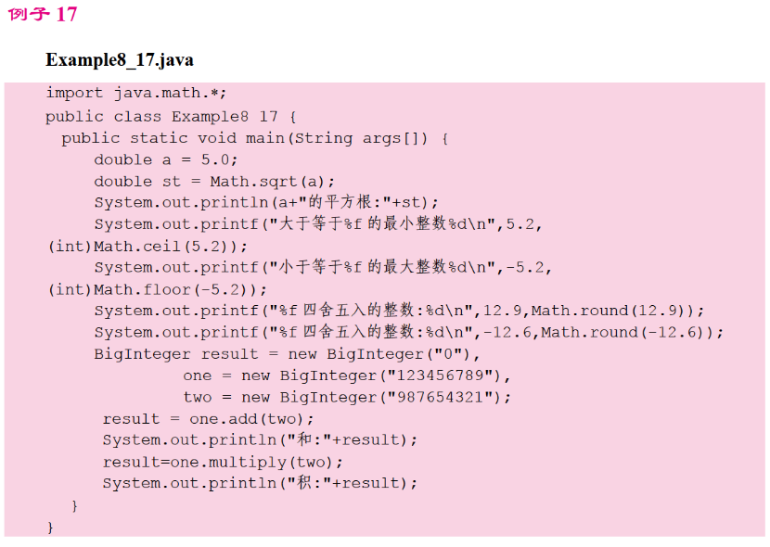770x547 pixels.
Task: Place cursor on double a = 5.0 line
Action: tap(166, 159)
